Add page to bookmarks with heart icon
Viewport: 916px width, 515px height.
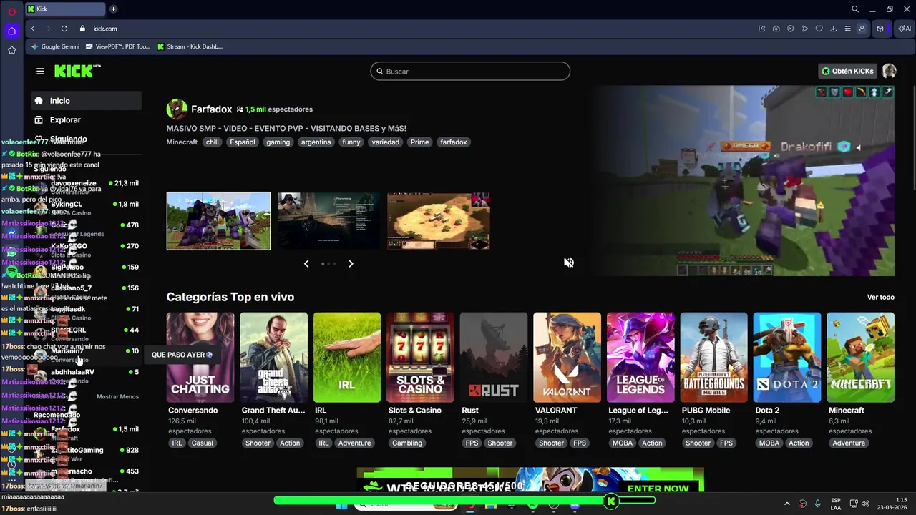click(819, 29)
